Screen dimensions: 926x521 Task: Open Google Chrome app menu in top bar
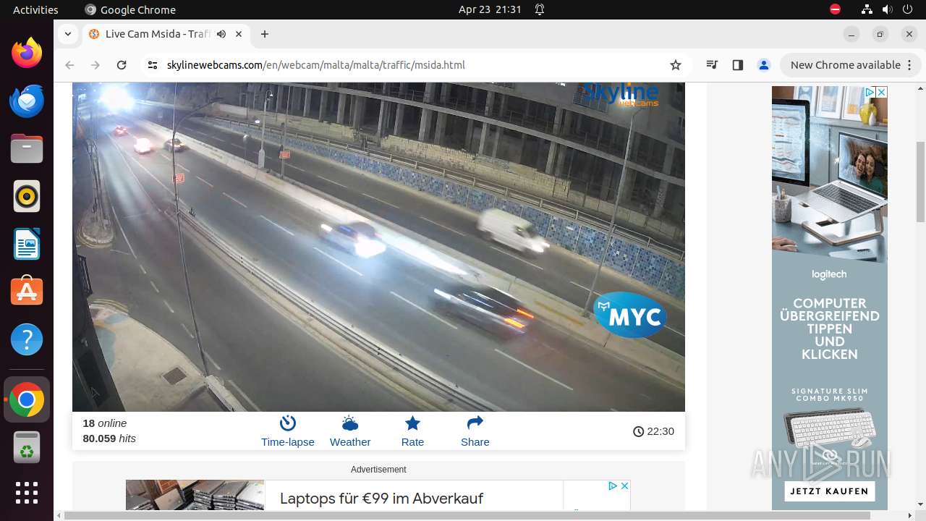(130, 9)
